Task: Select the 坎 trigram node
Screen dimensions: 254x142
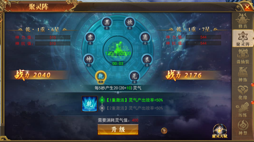Action: [130, 22]
